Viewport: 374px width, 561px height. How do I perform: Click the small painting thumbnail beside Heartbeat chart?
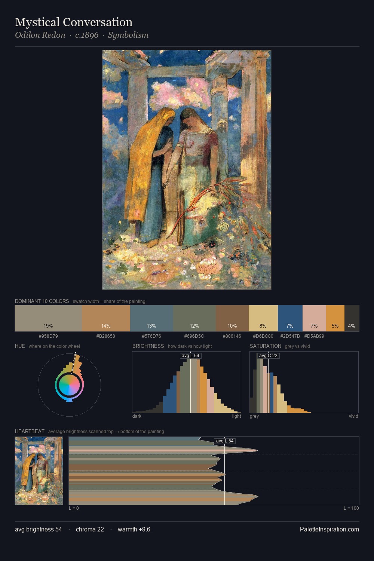(39, 471)
